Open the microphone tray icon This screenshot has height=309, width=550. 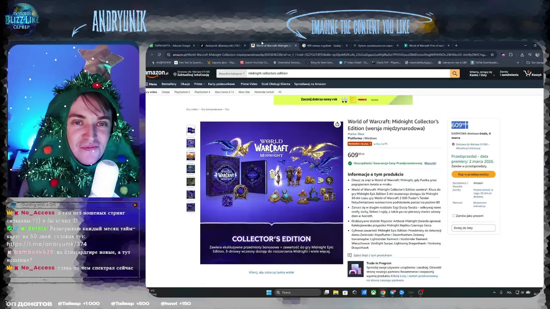[x=501, y=292]
